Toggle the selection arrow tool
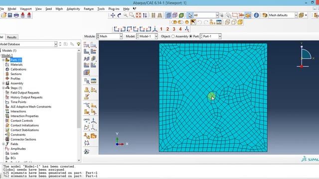This screenshot has height=179, width=319. 190,15
